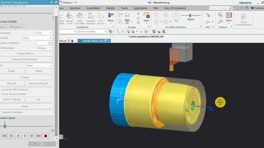Click the Analyze button
This screenshot has height=148, width=264.
(x=25, y=77)
